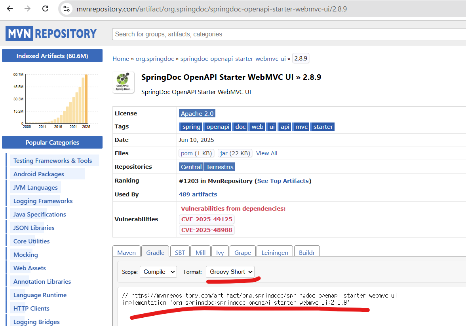Switch to the Ivy tab
The height and width of the screenshot is (326, 466).
click(x=220, y=253)
